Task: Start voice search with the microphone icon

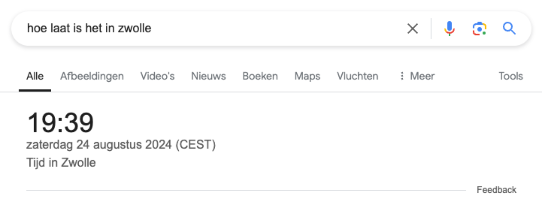Action: [x=449, y=28]
